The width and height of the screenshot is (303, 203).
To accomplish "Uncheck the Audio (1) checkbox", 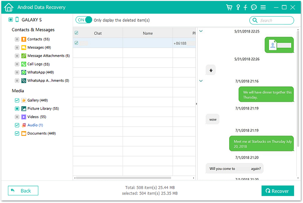I will point(17,125).
